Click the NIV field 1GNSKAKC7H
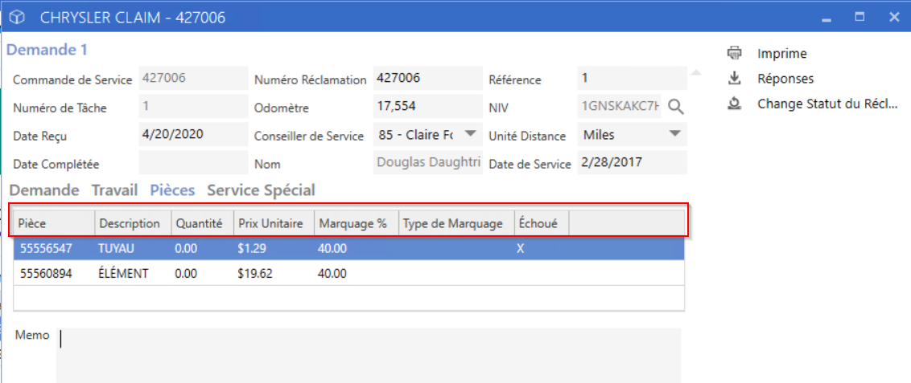 [620, 106]
